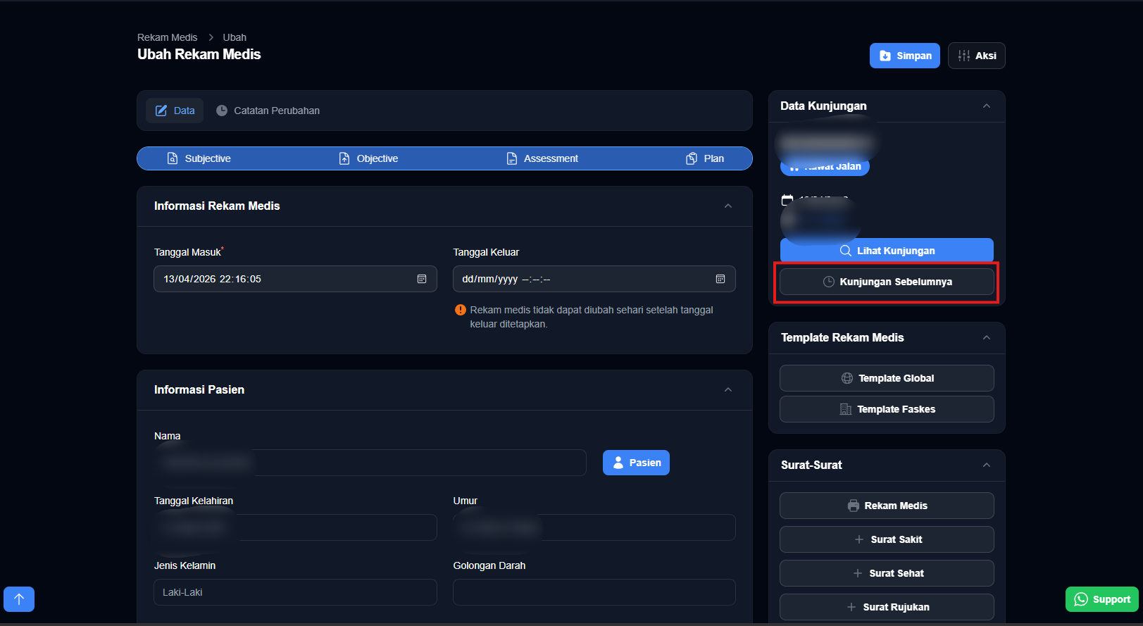Jump to the Objective section
1143x626 pixels.
click(x=368, y=158)
